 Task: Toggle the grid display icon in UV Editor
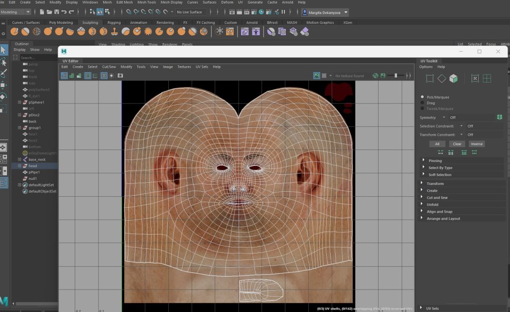tap(104, 76)
